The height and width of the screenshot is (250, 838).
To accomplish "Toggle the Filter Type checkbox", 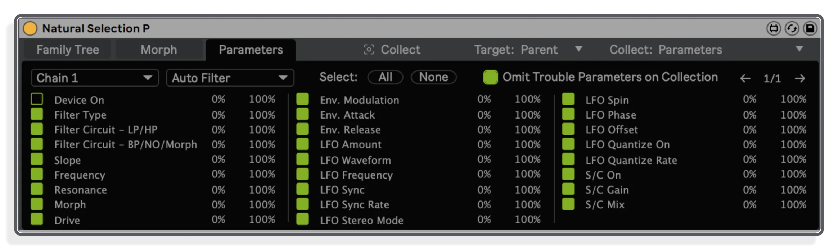I will click(37, 114).
